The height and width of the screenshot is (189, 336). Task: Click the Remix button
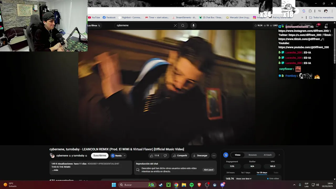click(x=117, y=156)
